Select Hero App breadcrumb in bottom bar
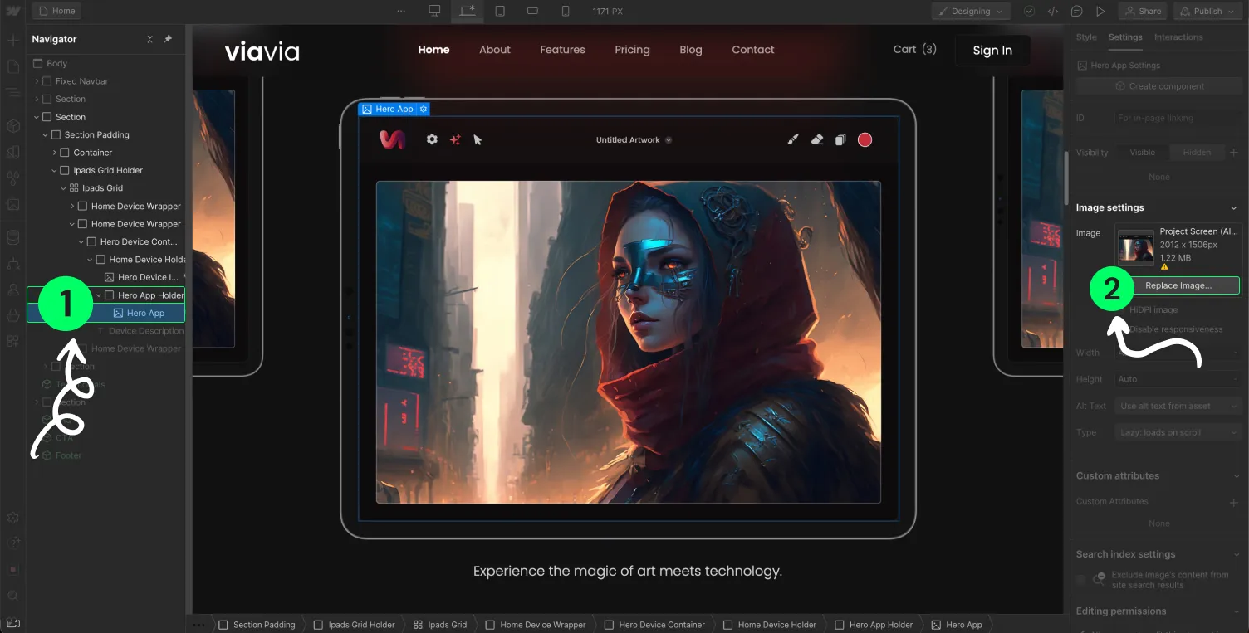This screenshot has width=1249, height=633. pos(958,625)
